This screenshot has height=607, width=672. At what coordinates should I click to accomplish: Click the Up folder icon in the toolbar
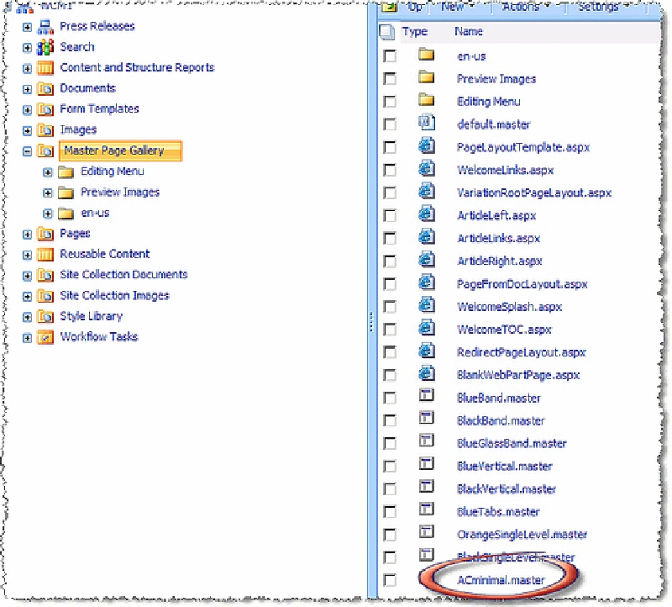pos(391,7)
